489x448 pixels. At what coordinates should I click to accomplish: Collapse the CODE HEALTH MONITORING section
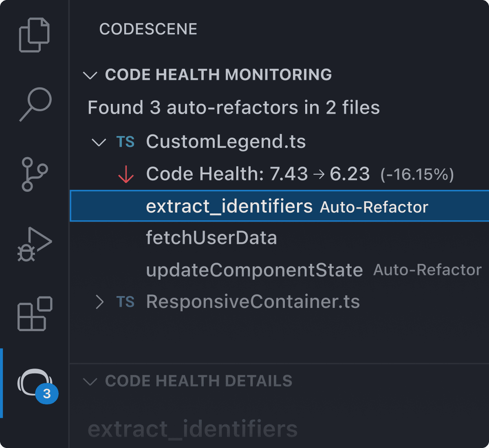[x=90, y=75]
